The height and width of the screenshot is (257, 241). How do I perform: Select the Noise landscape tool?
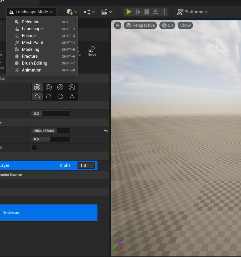92,51
